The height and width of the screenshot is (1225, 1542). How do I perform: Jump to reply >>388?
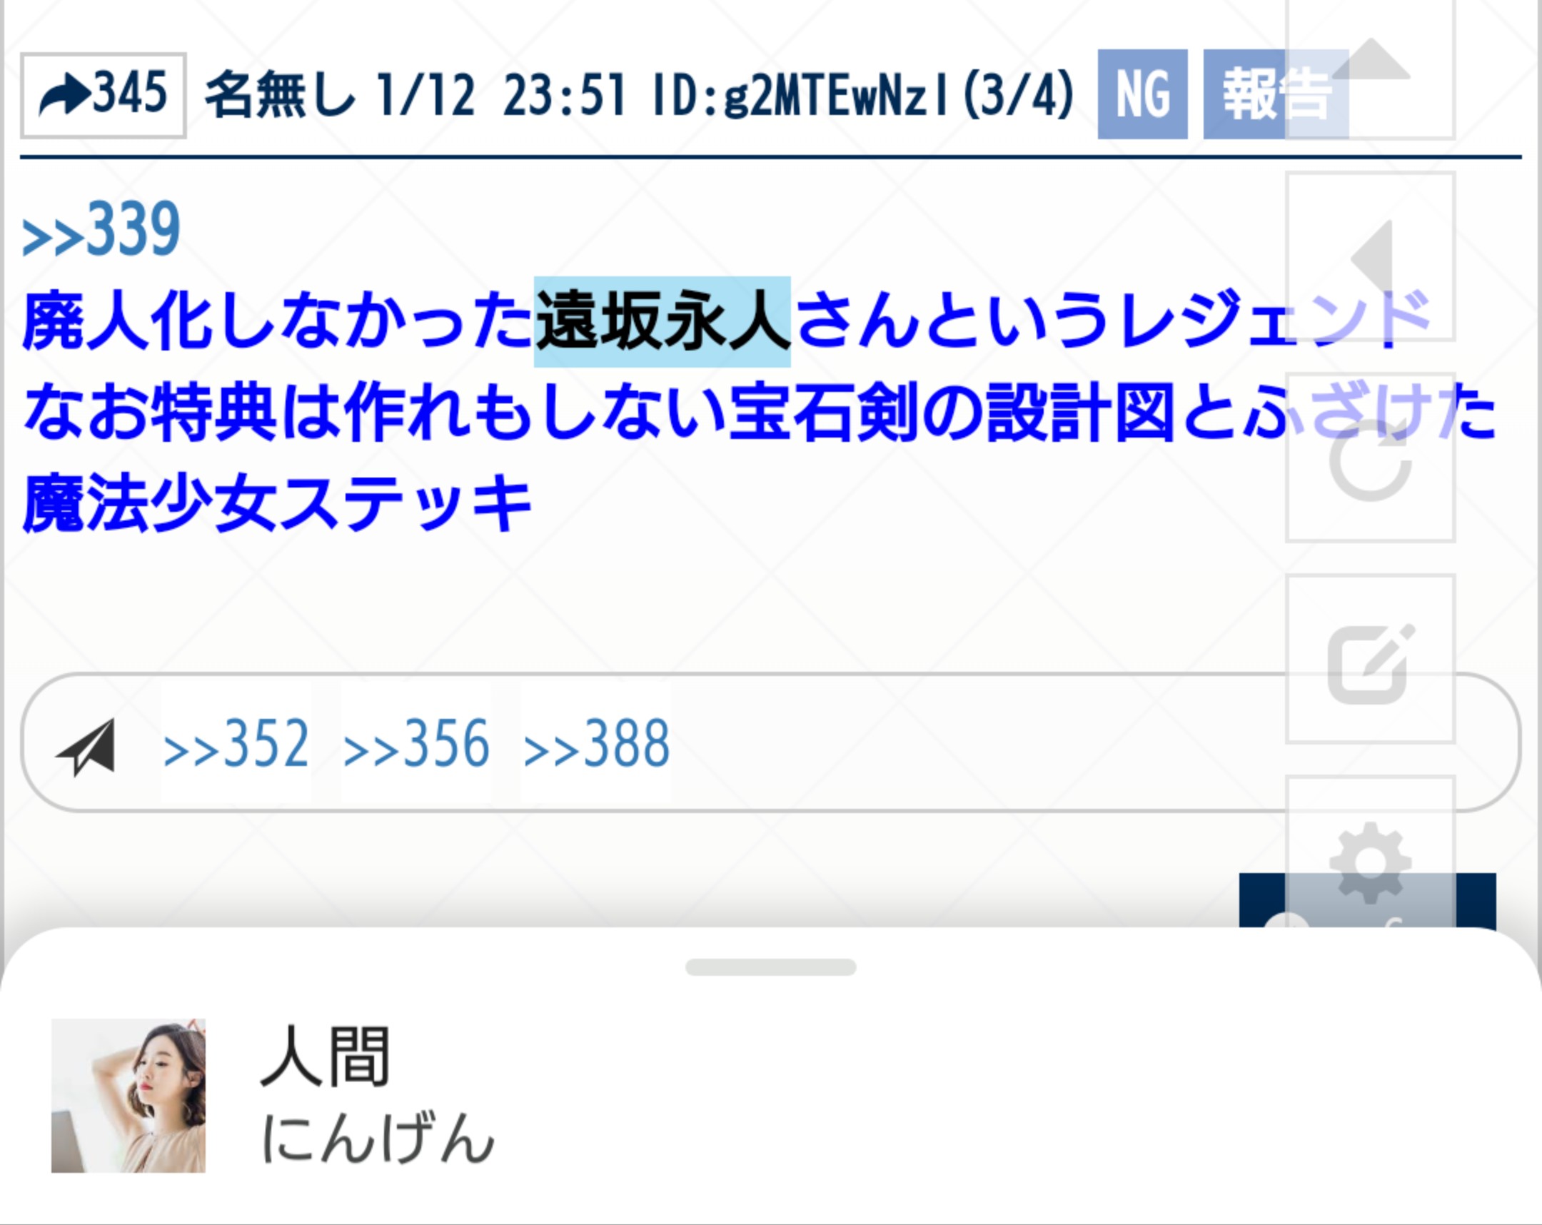[x=597, y=744]
